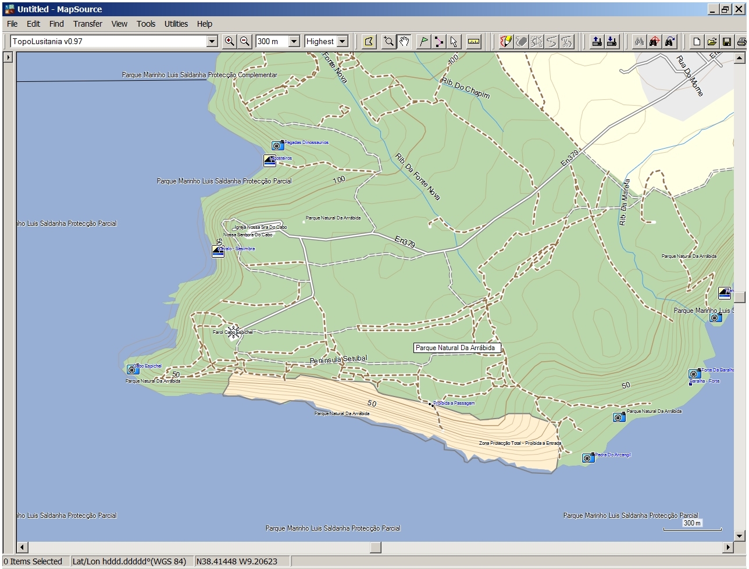Click the horizontal scrollbar left arrow
This screenshot has height=569, width=749.
[22, 547]
